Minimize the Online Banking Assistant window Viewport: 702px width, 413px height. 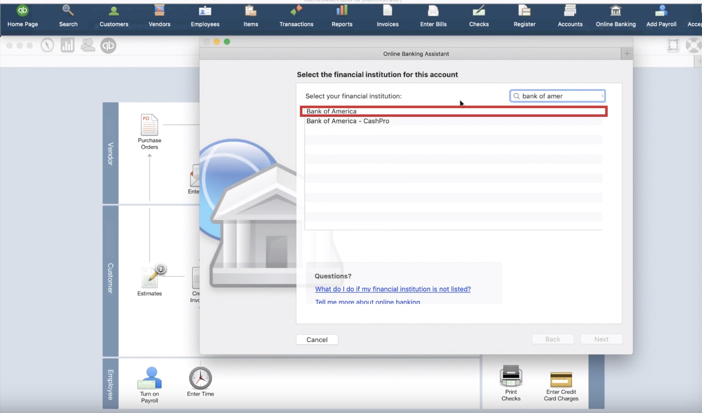(217, 42)
